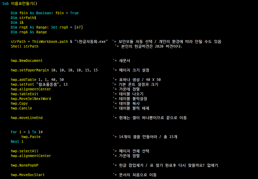Click the 'Set rngX = [e7]' statement
The width and height of the screenshot is (258, 179).
pos(67,27)
